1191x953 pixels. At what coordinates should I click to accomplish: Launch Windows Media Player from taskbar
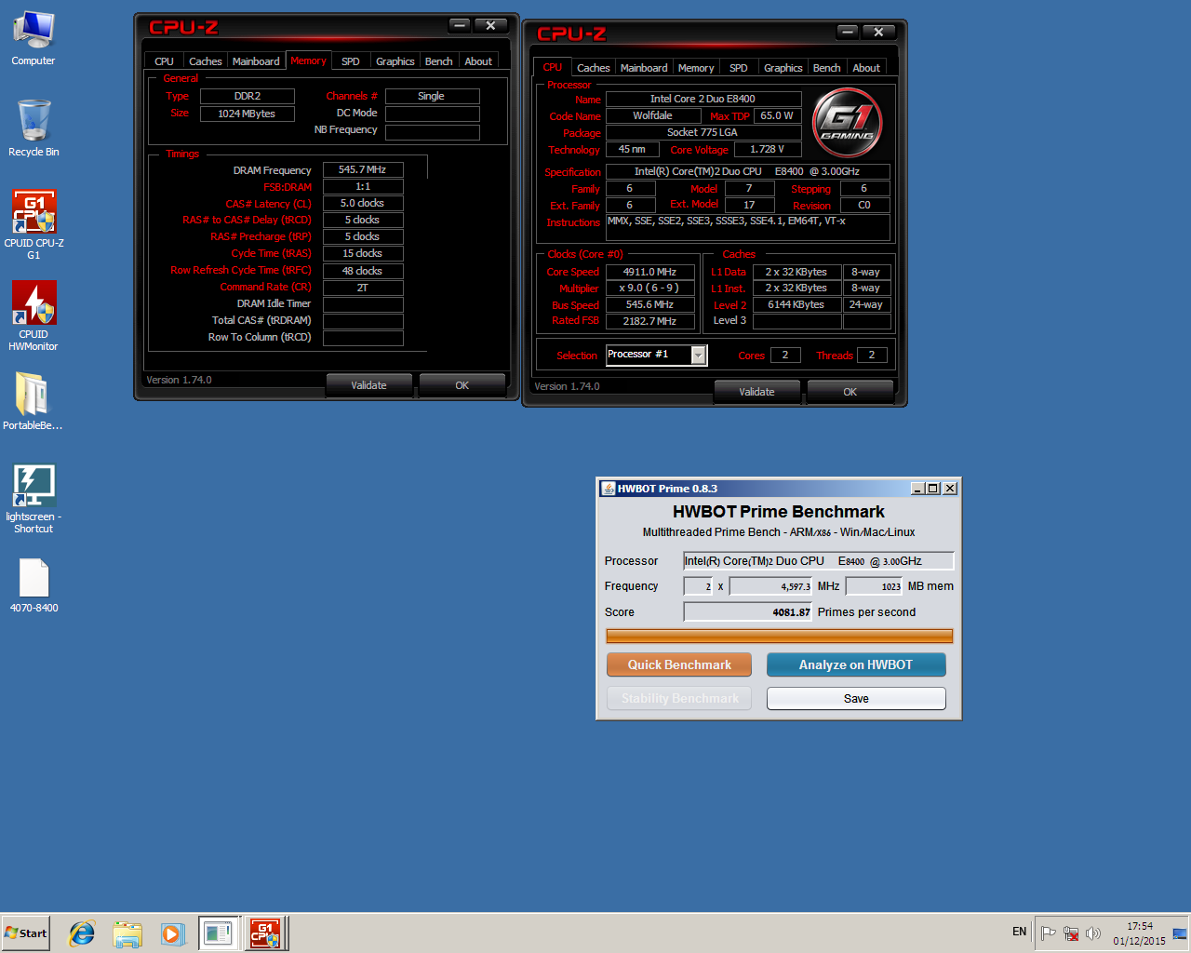[172, 933]
